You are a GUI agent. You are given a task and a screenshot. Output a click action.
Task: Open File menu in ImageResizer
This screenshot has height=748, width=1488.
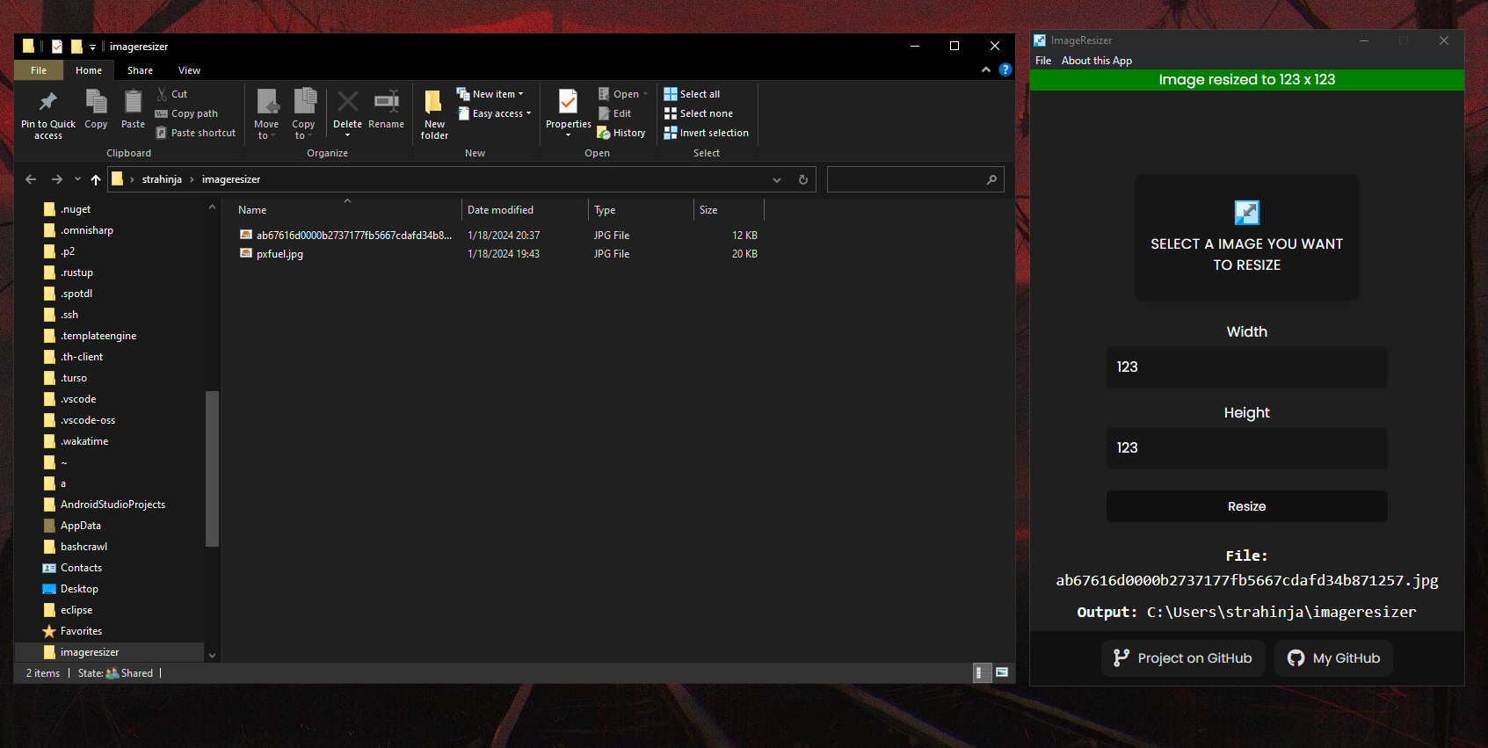[1043, 61]
